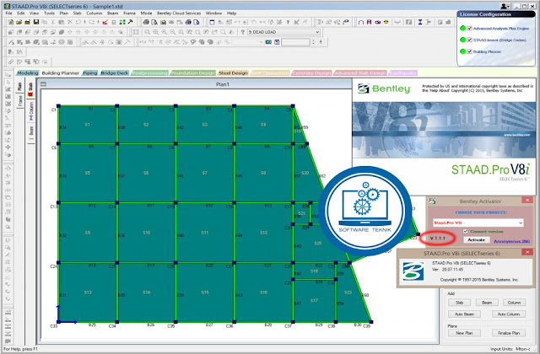Image resolution: width=540 pixels, height=354 pixels.
Task: Click the hammer tool icon
Action: [131, 22]
